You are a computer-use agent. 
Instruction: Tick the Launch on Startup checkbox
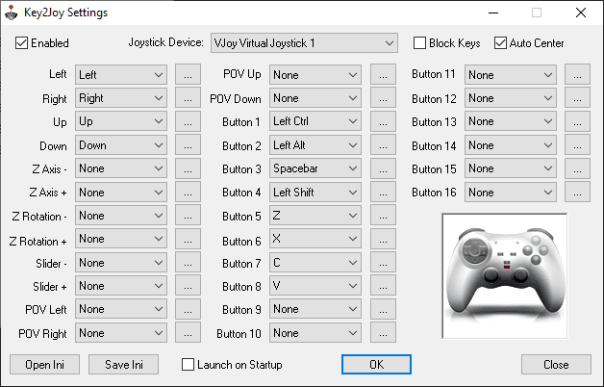point(189,365)
